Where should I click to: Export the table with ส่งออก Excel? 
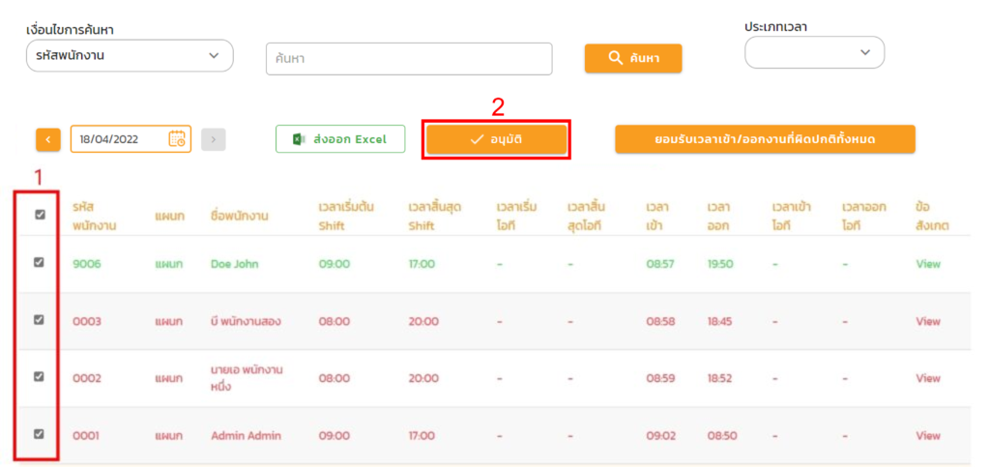[x=338, y=139]
